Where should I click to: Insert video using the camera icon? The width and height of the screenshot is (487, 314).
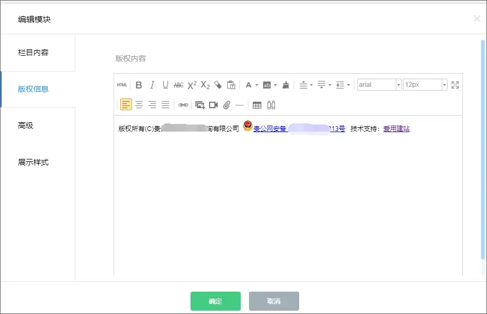pyautogui.click(x=213, y=105)
